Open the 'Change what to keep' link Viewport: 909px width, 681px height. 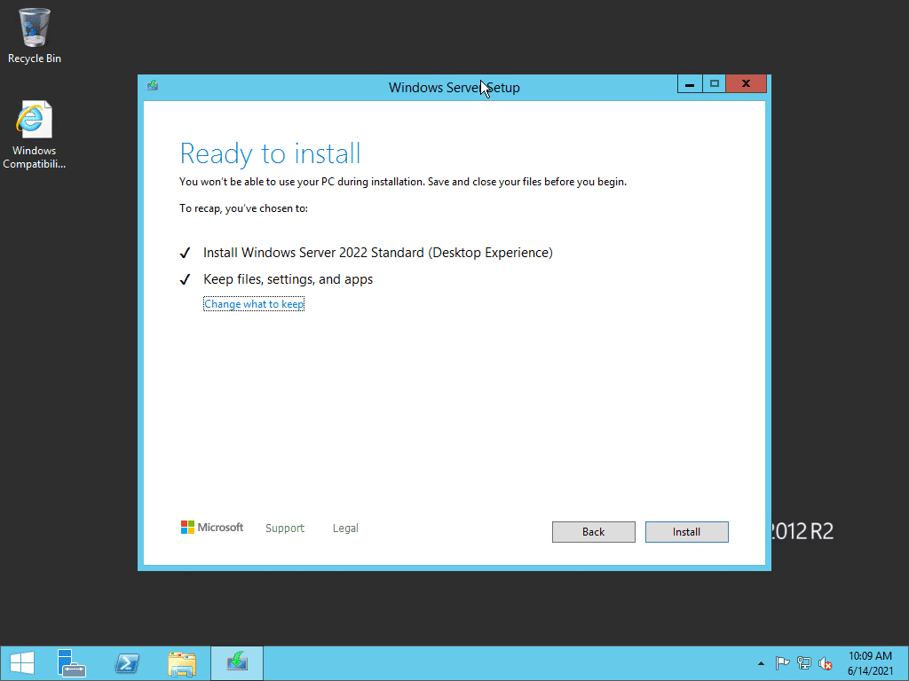pyautogui.click(x=254, y=303)
